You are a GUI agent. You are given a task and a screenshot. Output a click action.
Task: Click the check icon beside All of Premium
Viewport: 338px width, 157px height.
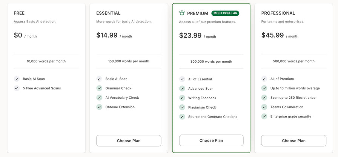click(264, 79)
